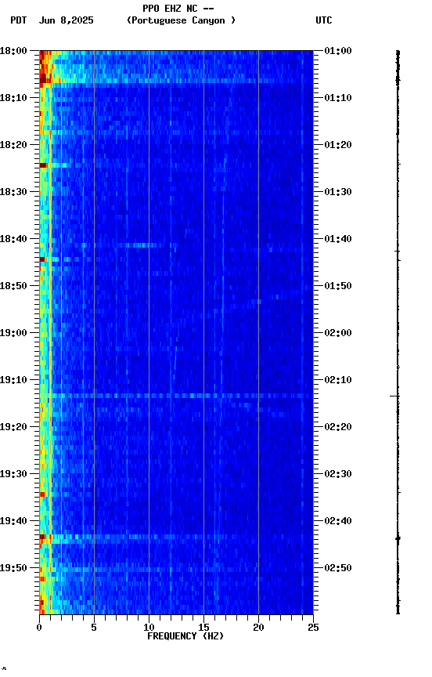Click the 5 Hz frequency axis label

tap(94, 628)
